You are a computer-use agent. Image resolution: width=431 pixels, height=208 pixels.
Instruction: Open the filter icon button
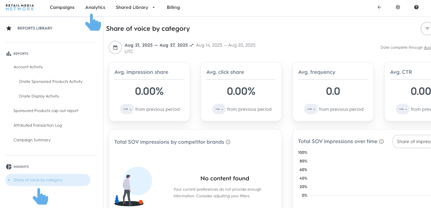(x=427, y=29)
